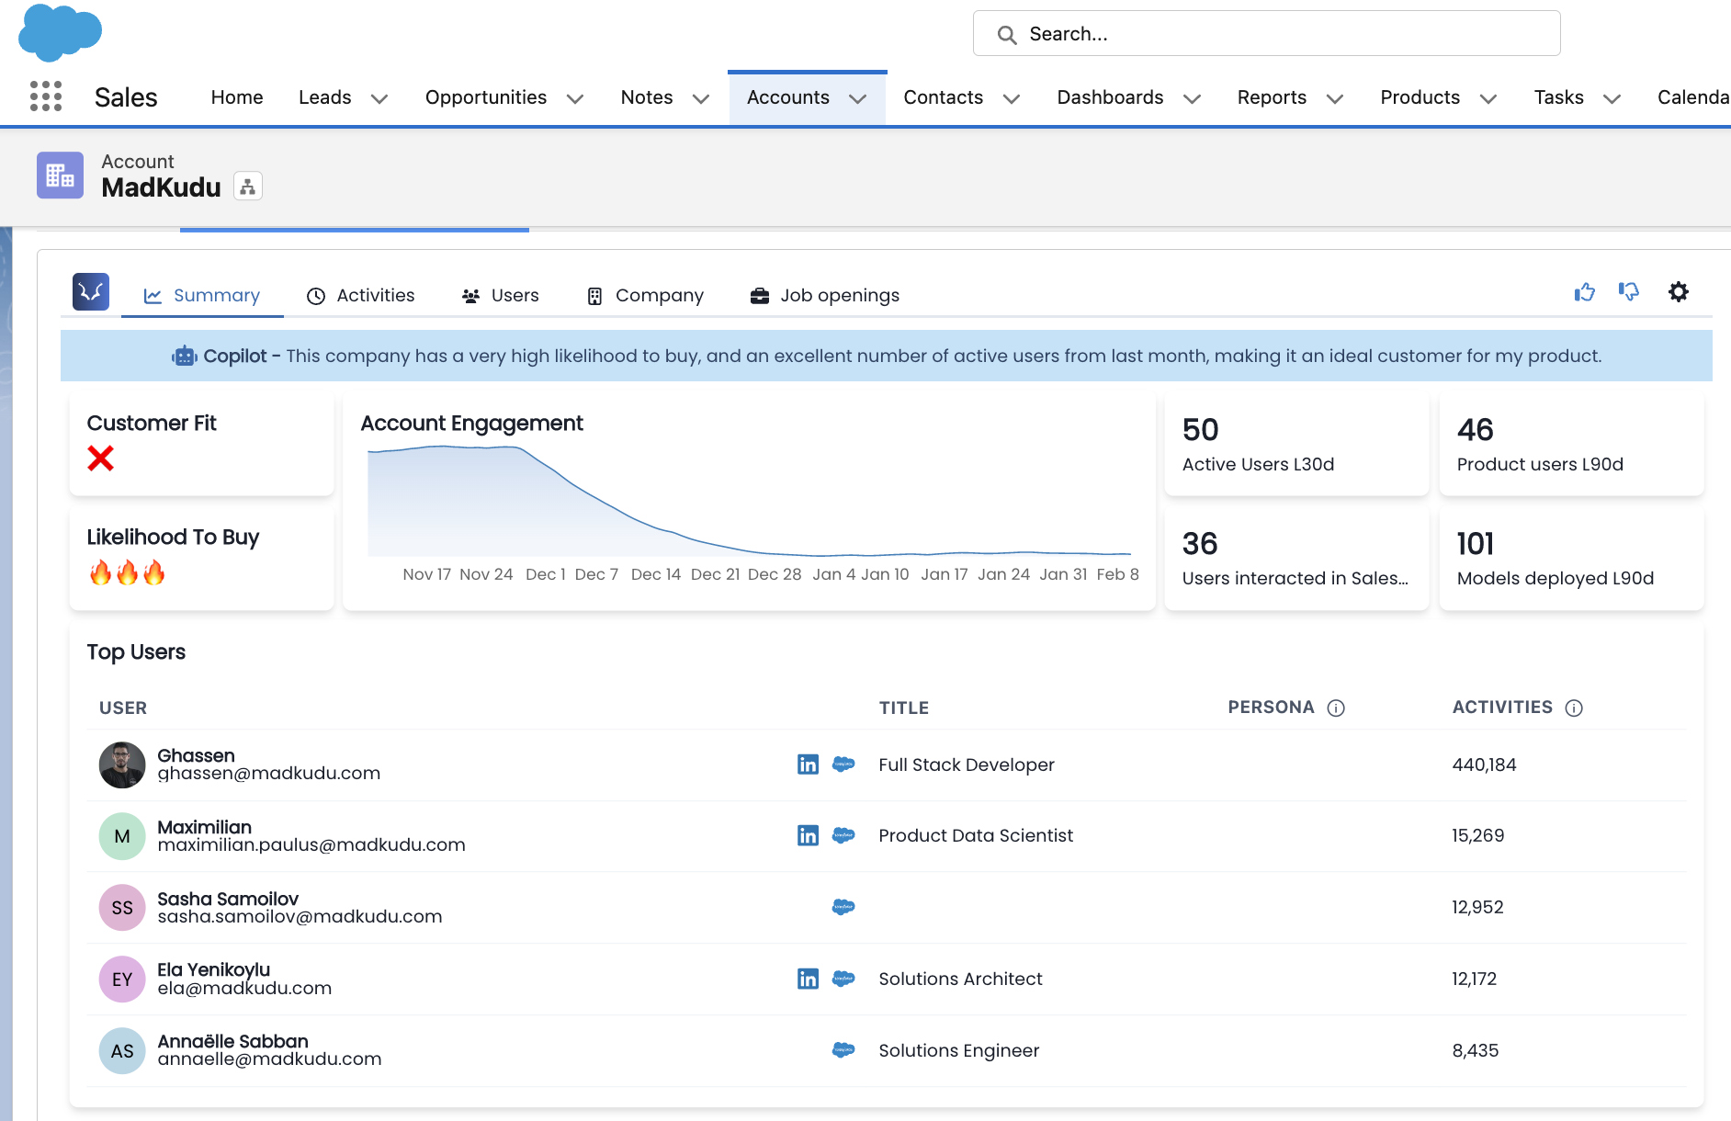
Task: Expand the Accounts tab dropdown chevron
Action: (x=858, y=98)
